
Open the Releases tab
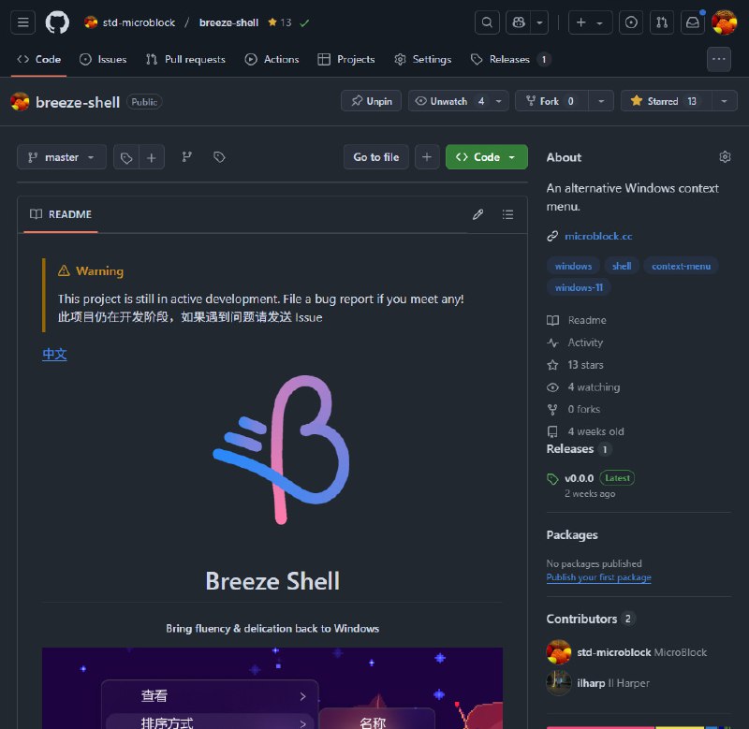click(x=510, y=59)
